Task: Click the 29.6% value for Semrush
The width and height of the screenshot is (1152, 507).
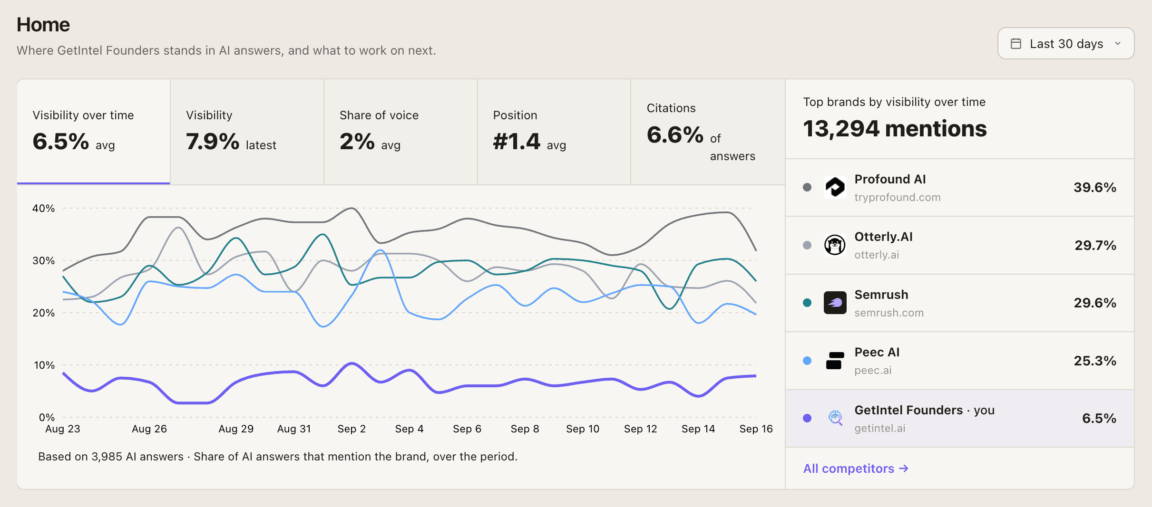Action: (1094, 303)
